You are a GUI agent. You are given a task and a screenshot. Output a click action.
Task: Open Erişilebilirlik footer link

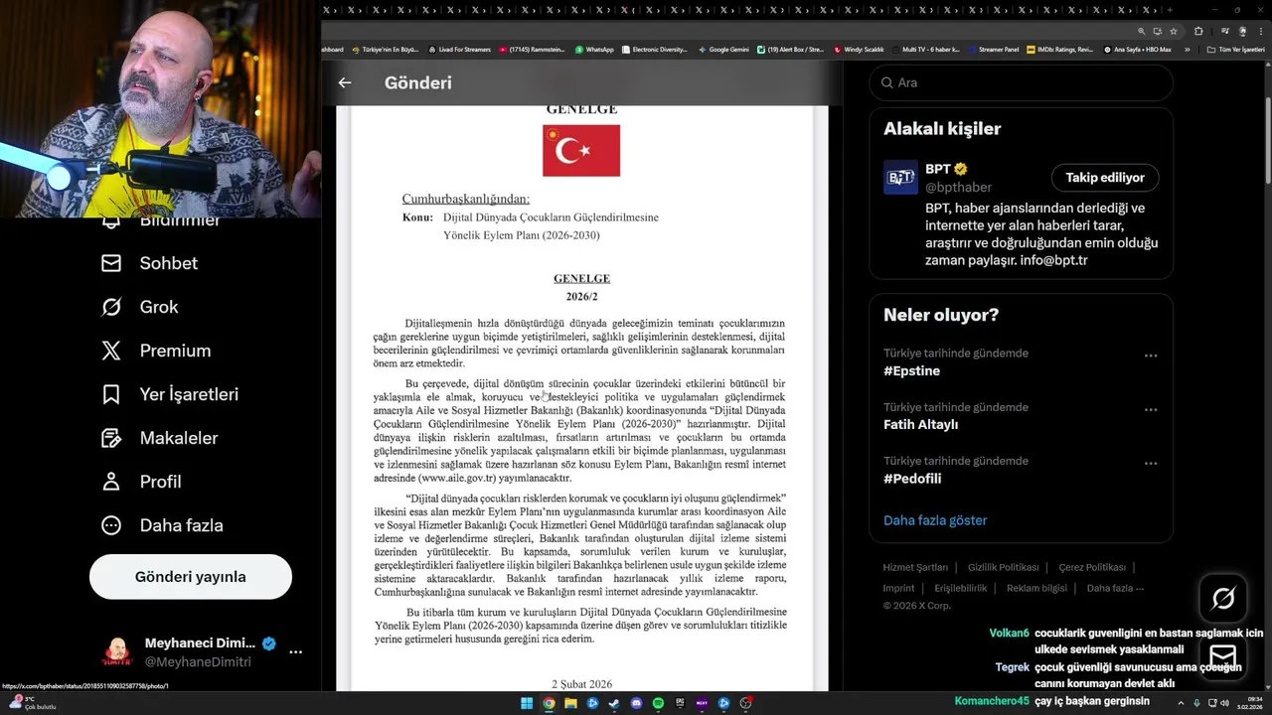pyautogui.click(x=961, y=588)
